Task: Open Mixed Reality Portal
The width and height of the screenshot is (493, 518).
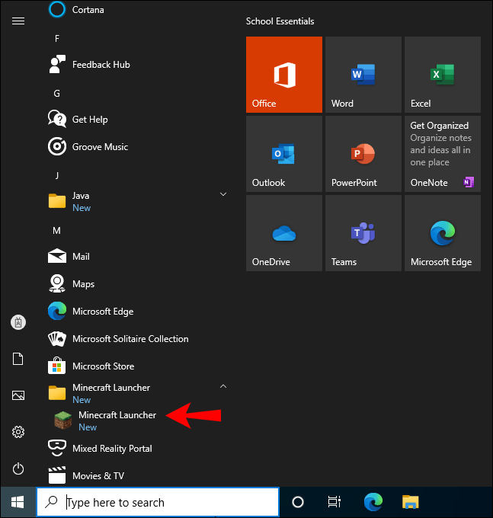Action: 137,448
